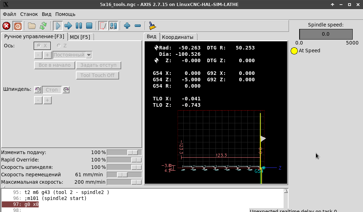This screenshot has width=363, height=212.
Task: Roll up the window using title bar arrow
Action: (333, 4)
